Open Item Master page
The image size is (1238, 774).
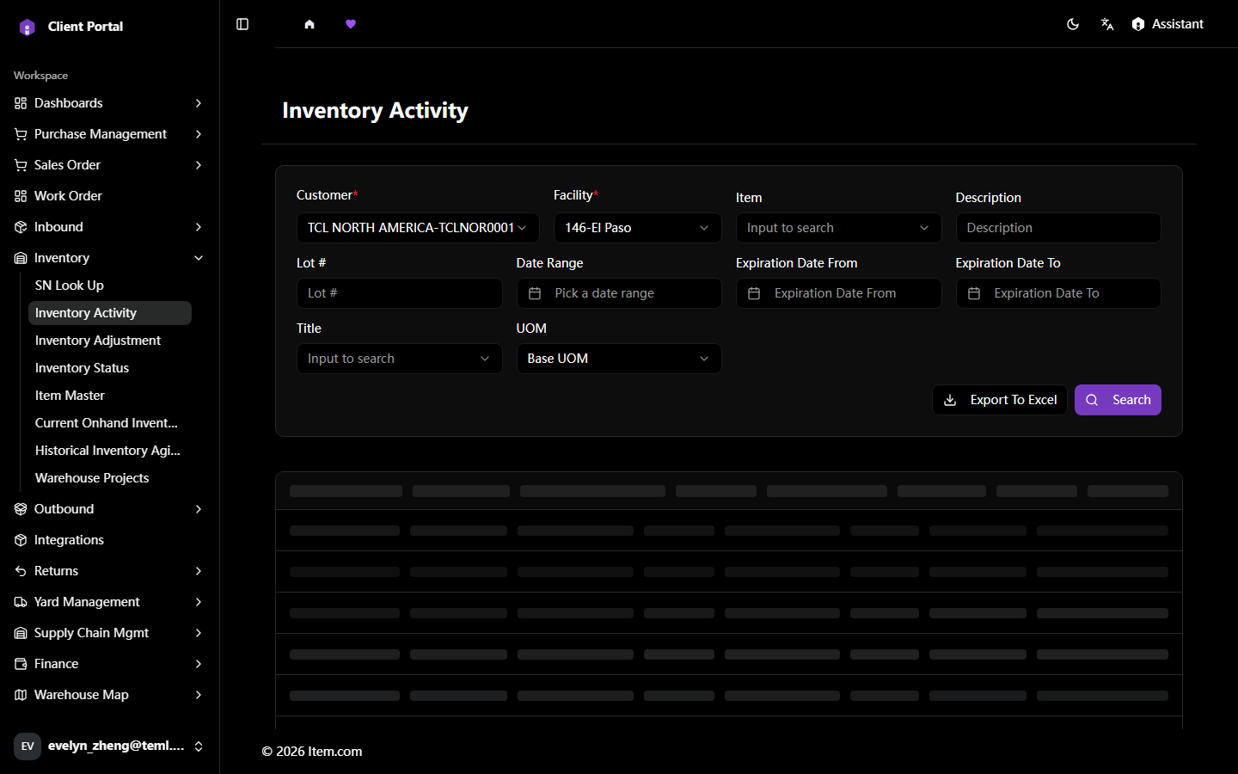tap(110, 396)
